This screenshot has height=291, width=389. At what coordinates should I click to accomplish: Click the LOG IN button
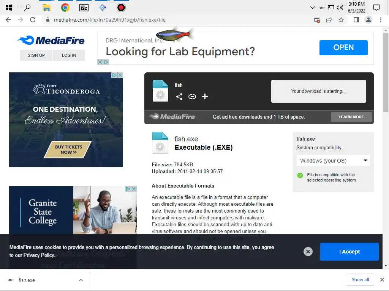69,55
